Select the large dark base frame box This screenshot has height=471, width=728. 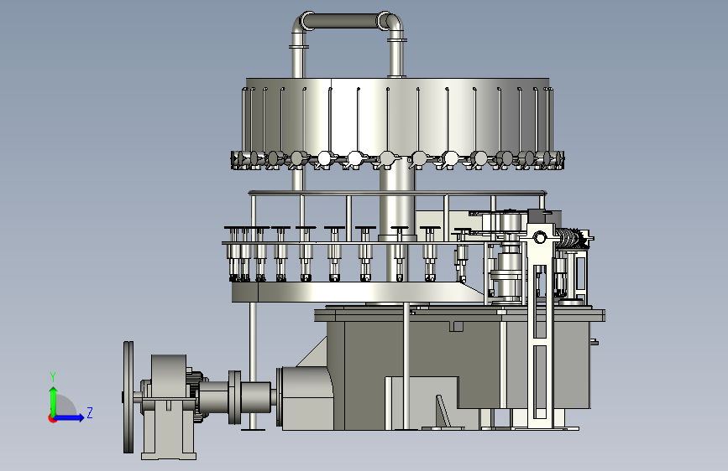458,369
